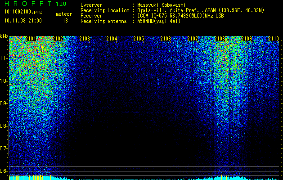Click the 2107 time marker label
283x180 pixels.
tap(193, 39)
